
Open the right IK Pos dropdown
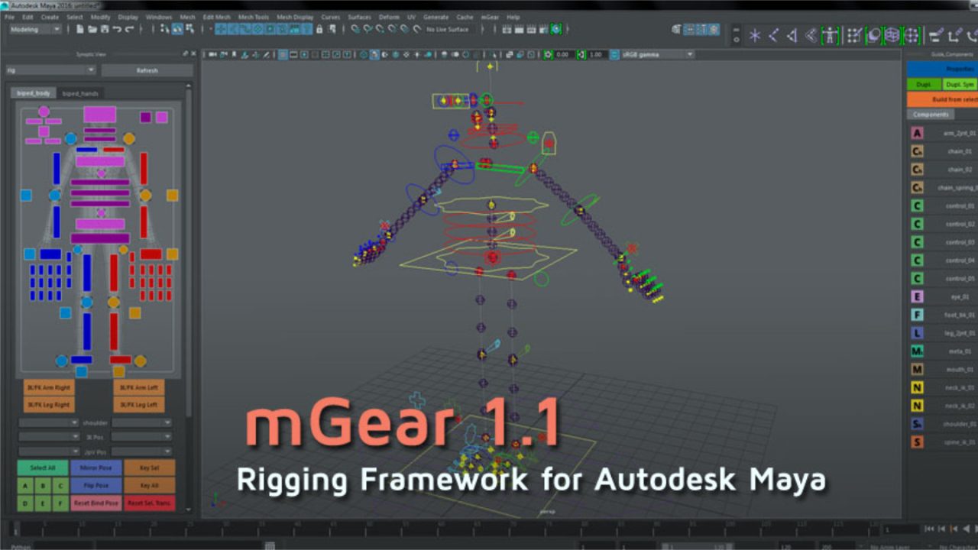[142, 437]
